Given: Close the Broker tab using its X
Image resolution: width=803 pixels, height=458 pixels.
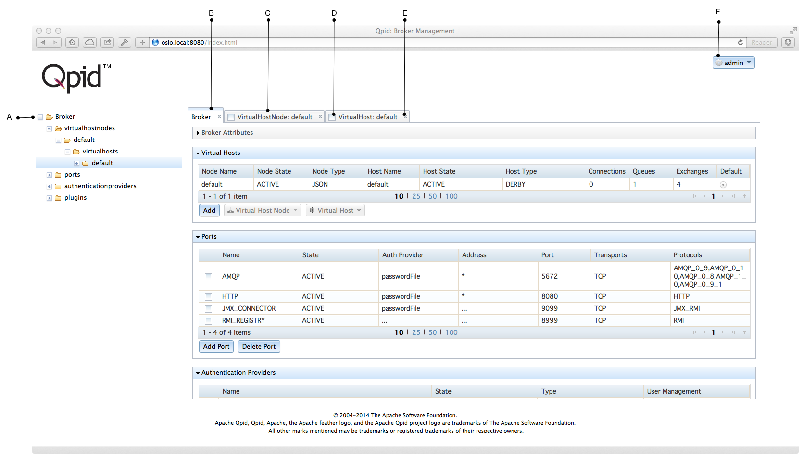Looking at the screenshot, I should 219,116.
